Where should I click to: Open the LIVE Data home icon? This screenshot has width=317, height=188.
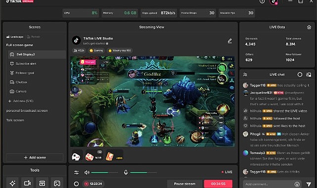pyautogui.click(x=309, y=27)
